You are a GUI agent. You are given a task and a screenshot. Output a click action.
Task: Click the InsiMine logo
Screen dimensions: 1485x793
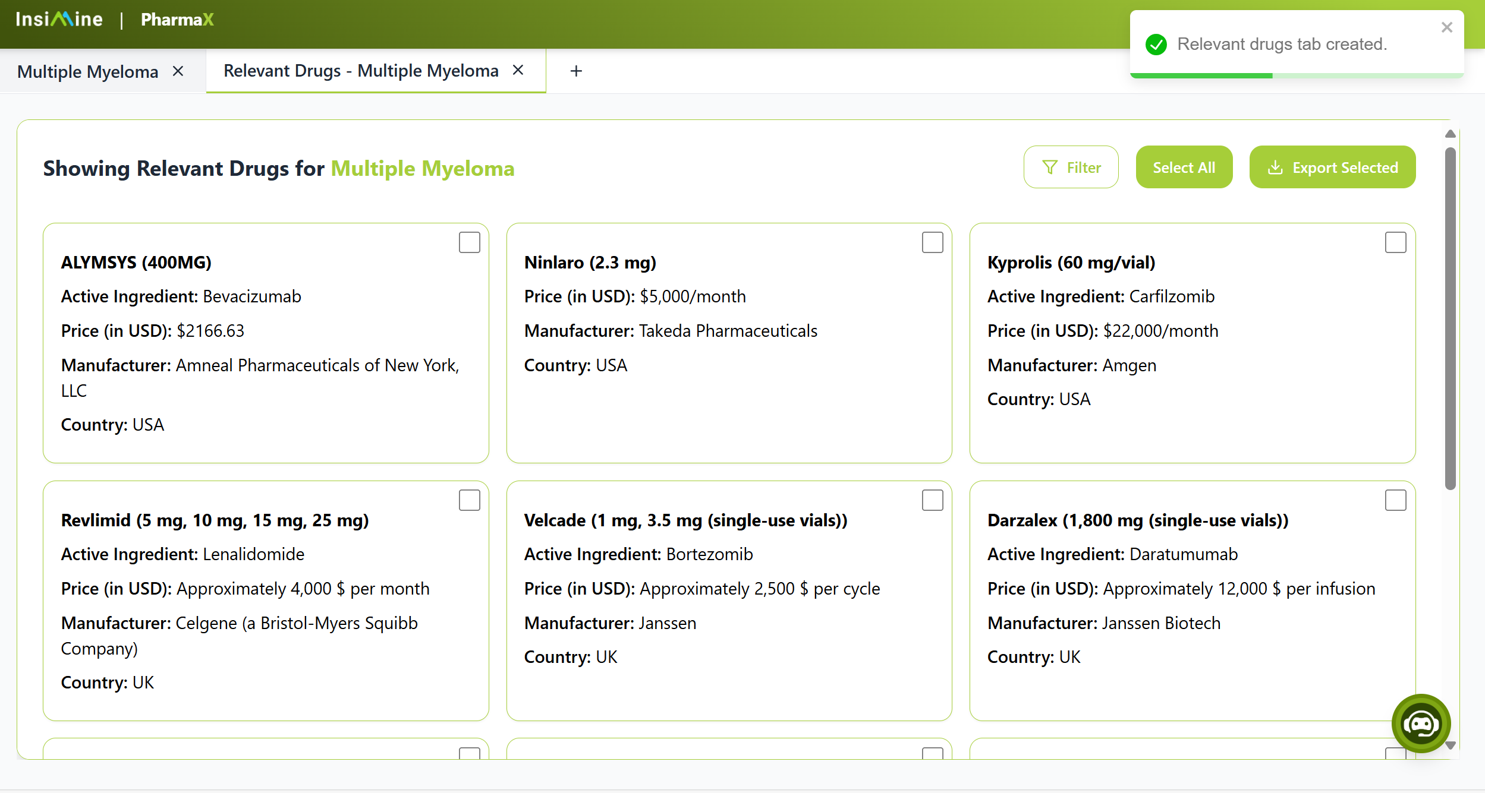point(59,20)
